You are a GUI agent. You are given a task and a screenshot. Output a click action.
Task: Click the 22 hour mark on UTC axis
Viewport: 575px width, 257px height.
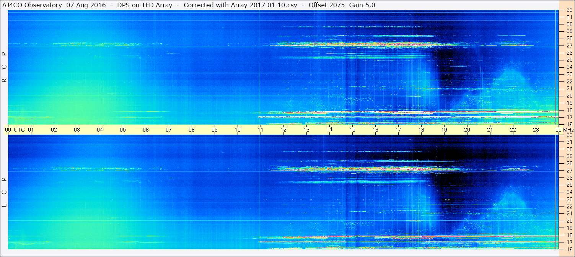[x=513, y=130]
